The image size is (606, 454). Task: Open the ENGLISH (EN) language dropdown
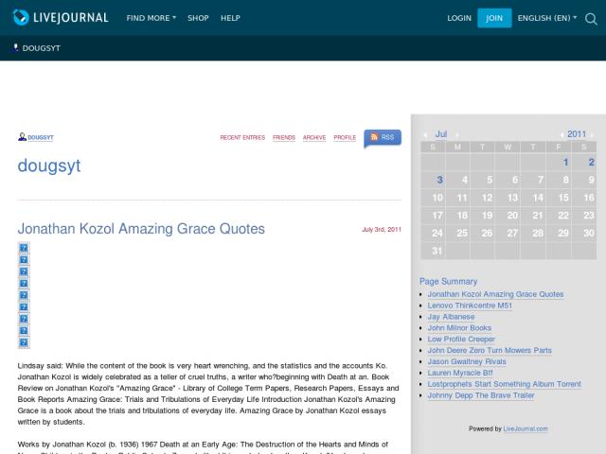(x=547, y=18)
